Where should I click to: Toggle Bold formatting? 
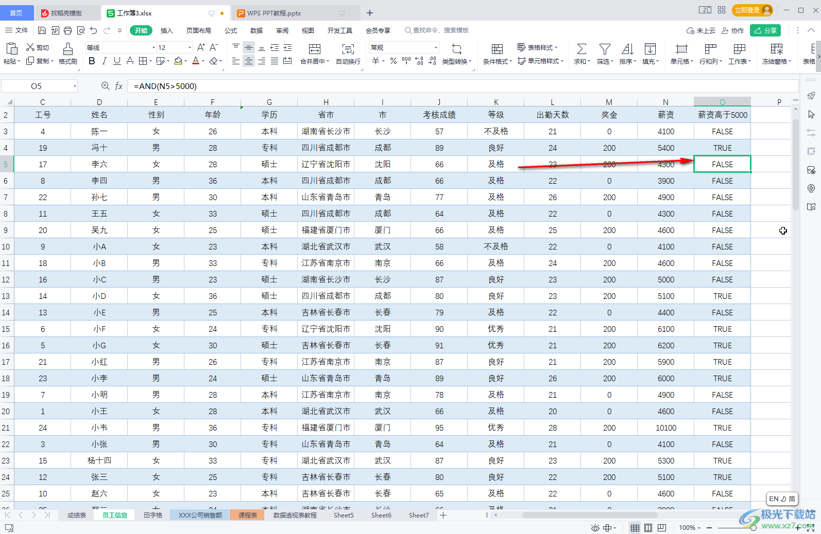coord(92,61)
